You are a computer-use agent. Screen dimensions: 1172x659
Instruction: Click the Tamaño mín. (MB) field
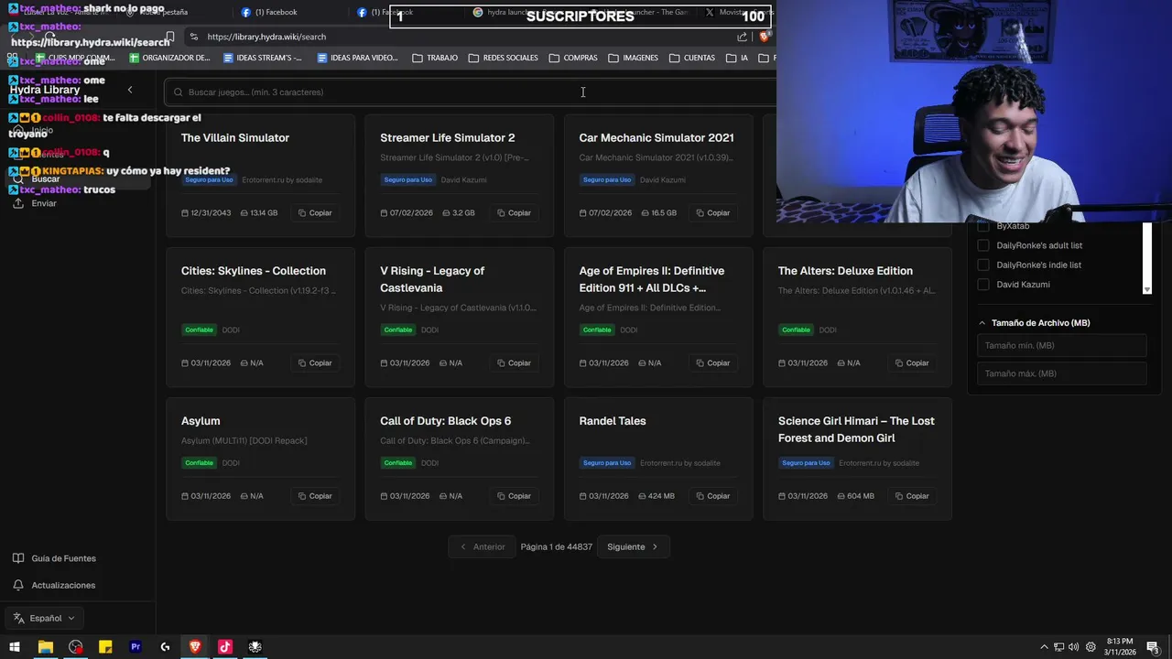(1061, 345)
